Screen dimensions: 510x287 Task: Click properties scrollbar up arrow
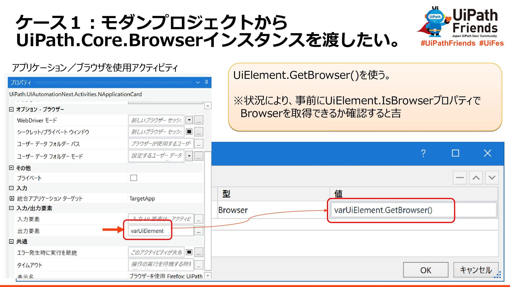[208, 106]
